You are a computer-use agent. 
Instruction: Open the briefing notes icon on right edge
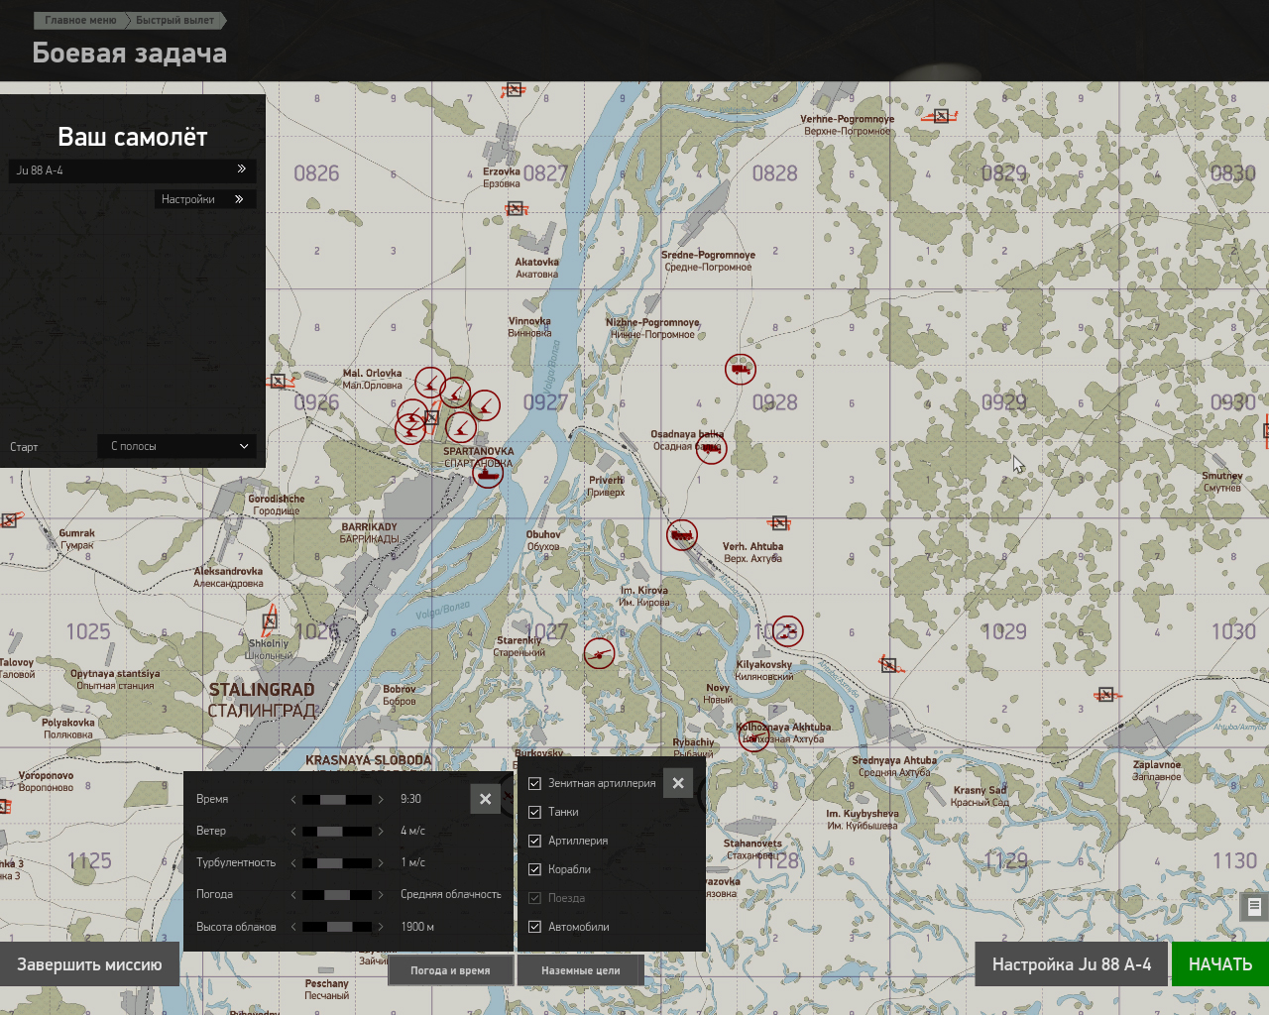(x=1254, y=906)
